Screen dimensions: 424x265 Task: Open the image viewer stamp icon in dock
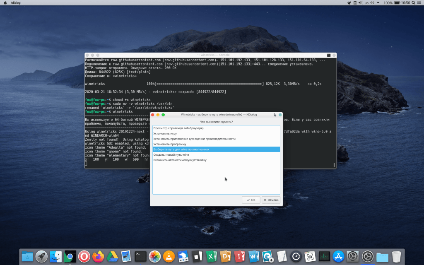126,256
